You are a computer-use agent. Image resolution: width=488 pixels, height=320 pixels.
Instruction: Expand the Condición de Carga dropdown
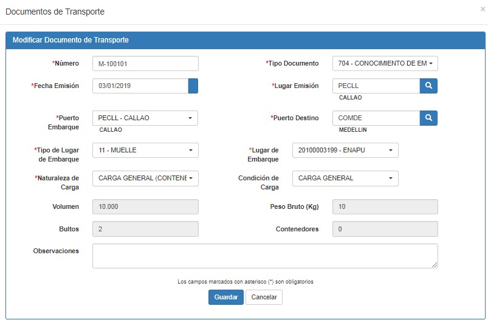point(345,179)
